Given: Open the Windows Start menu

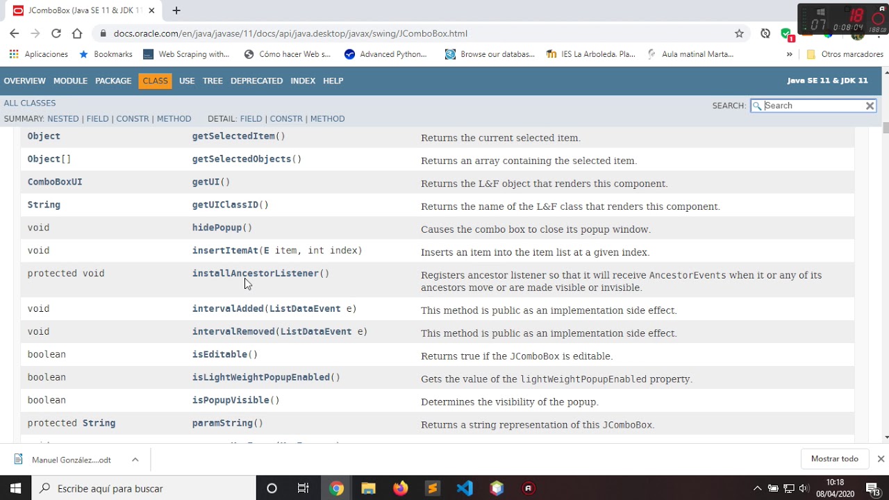Looking at the screenshot, I should click(x=15, y=488).
